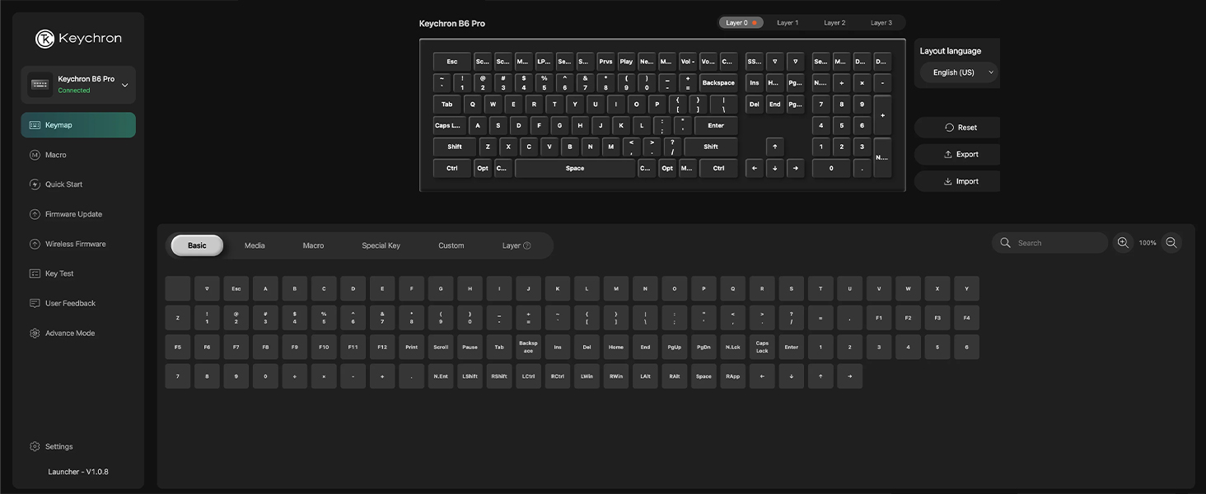This screenshot has width=1206, height=494.
Task: Open Wireless Firmware in the sidebar
Action: (78, 244)
